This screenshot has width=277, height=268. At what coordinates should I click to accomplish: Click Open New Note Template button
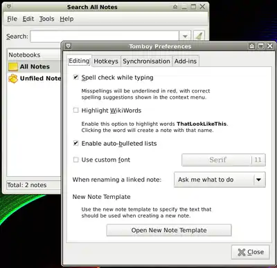tap(169, 230)
